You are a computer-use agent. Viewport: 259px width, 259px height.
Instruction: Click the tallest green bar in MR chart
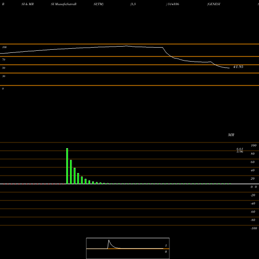click(67, 166)
